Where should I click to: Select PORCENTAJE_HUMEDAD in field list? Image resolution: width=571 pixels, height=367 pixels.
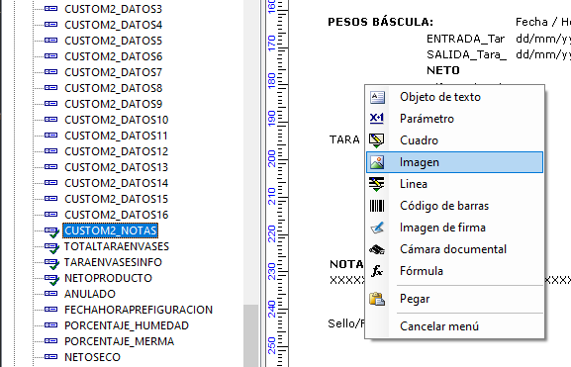click(x=127, y=325)
